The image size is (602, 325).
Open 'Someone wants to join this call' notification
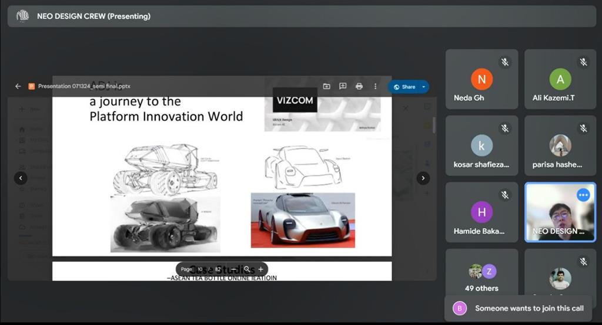[519, 308]
